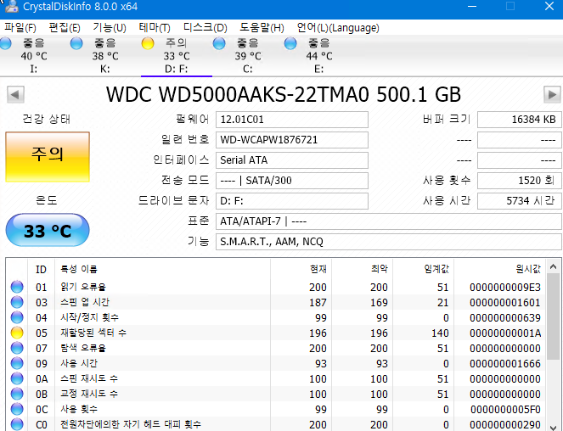
Task: Select the I: drive status icon
Action: (5, 43)
